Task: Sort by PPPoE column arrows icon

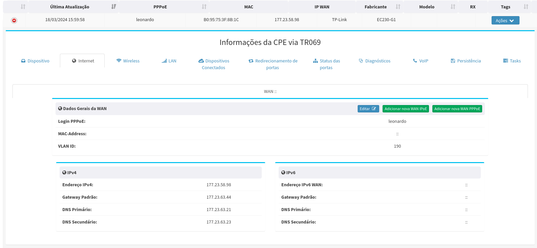Action: tap(204, 7)
